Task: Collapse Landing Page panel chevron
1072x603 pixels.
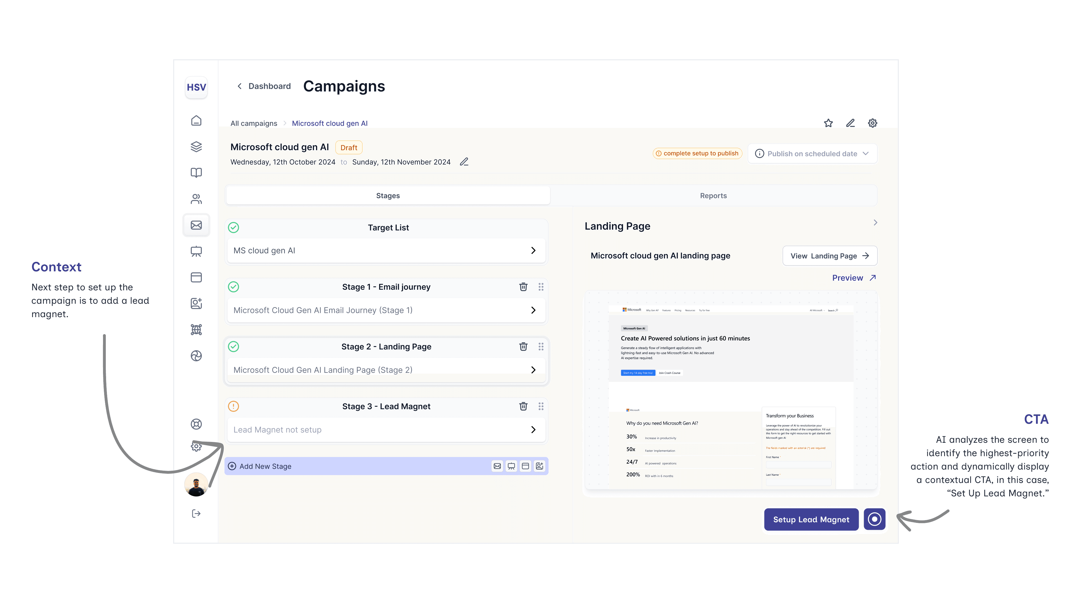Action: [875, 223]
